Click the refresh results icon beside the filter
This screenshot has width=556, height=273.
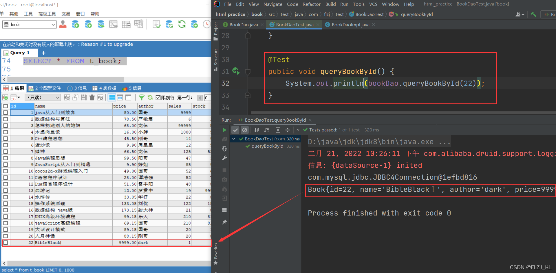[150, 97]
